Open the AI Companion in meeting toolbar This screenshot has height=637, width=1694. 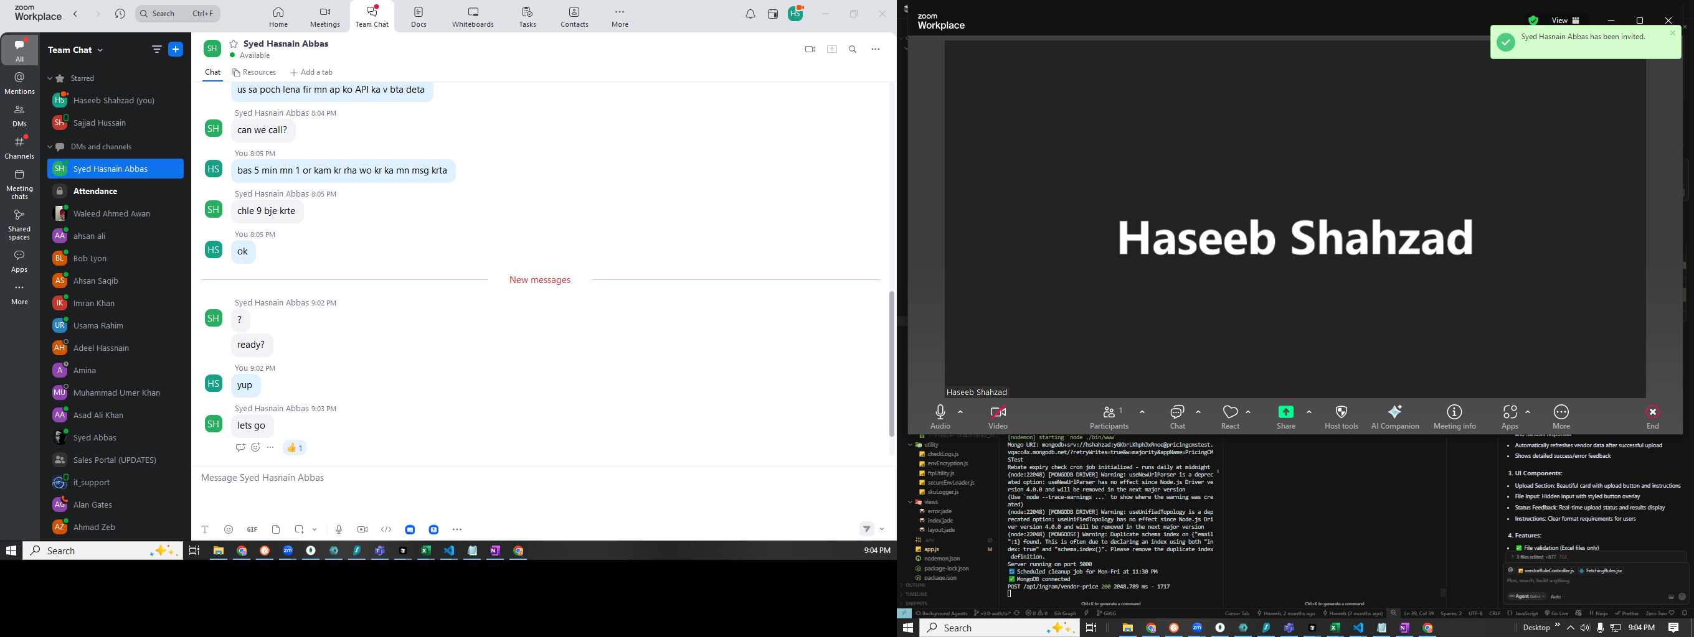point(1395,417)
